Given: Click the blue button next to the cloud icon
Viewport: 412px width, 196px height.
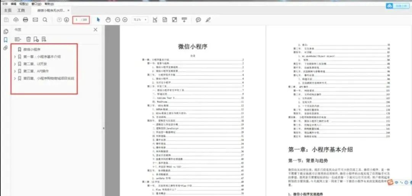Looking at the screenshot, I should [401, 6].
